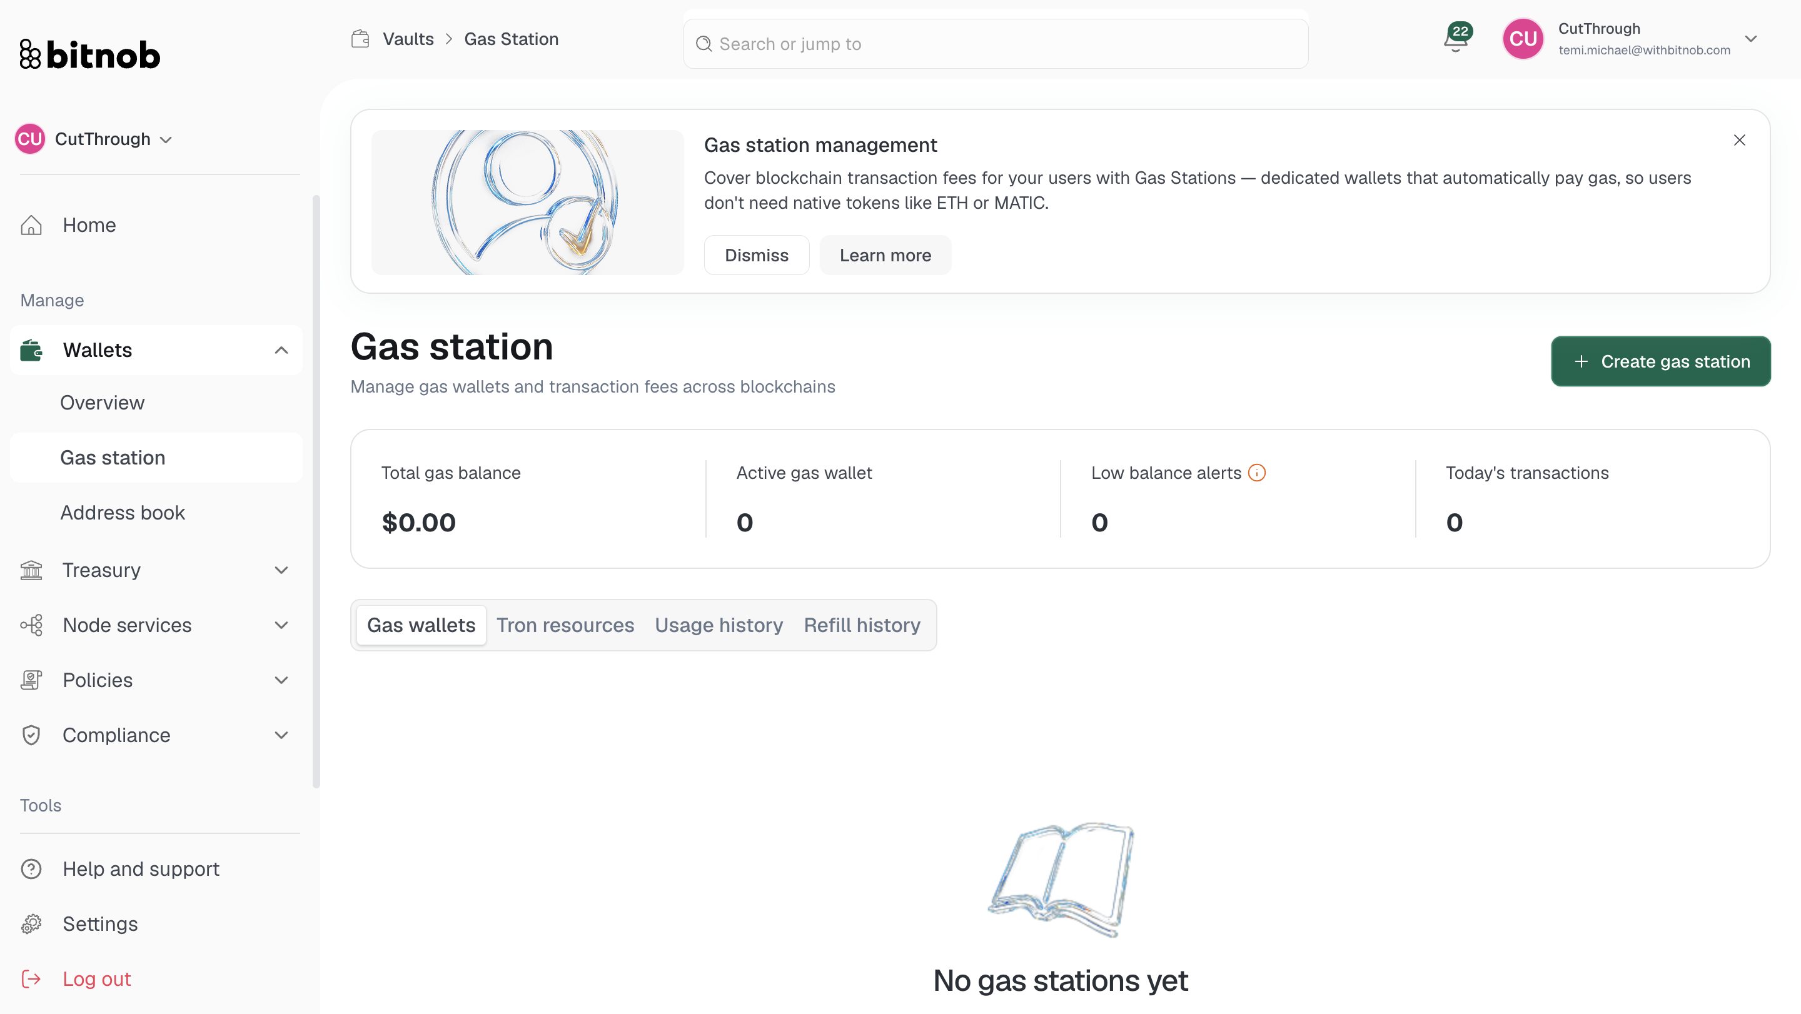Viewport: 1801px width, 1014px height.
Task: Switch to the Tron resources tab
Action: click(x=565, y=625)
